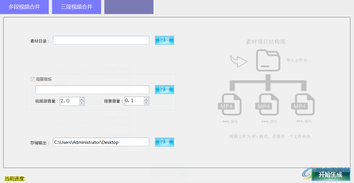Click the right MP4 file icon
The width and height of the screenshot is (354, 183).
(303, 104)
